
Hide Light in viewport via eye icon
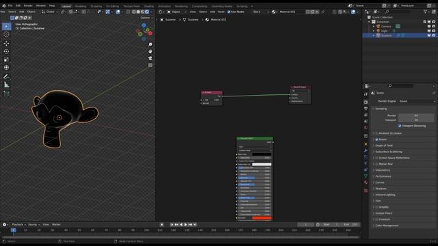pyautogui.click(x=429, y=31)
